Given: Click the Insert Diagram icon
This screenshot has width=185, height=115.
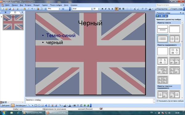Looking at the screenshot, I should coord(49,105).
